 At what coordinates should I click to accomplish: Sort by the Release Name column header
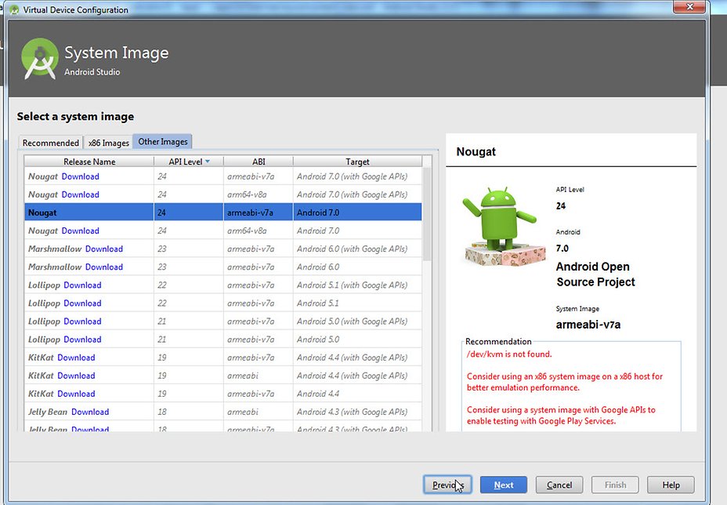89,162
